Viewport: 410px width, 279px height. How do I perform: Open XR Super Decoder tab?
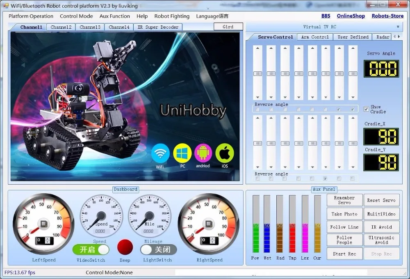coord(158,27)
